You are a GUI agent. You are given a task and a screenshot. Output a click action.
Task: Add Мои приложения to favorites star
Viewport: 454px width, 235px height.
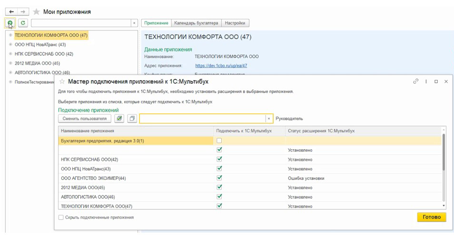point(36,11)
